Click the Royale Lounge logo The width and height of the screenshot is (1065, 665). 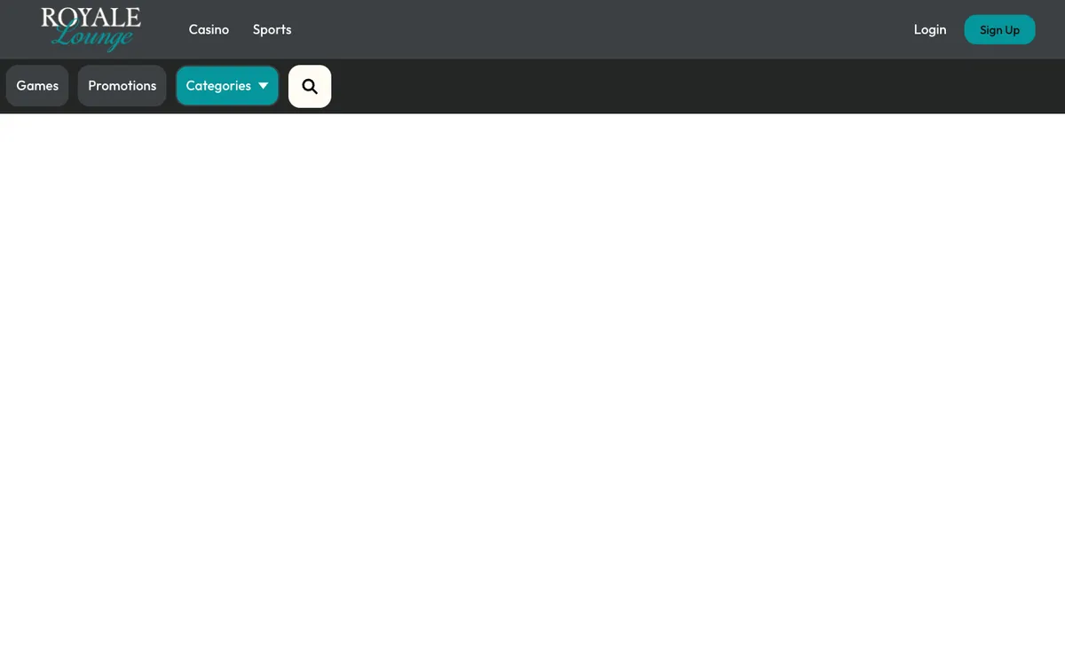point(91,29)
